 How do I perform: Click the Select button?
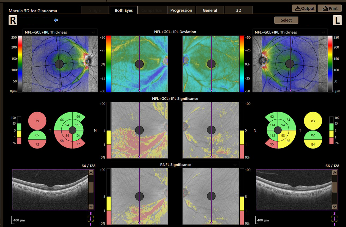click(286, 20)
